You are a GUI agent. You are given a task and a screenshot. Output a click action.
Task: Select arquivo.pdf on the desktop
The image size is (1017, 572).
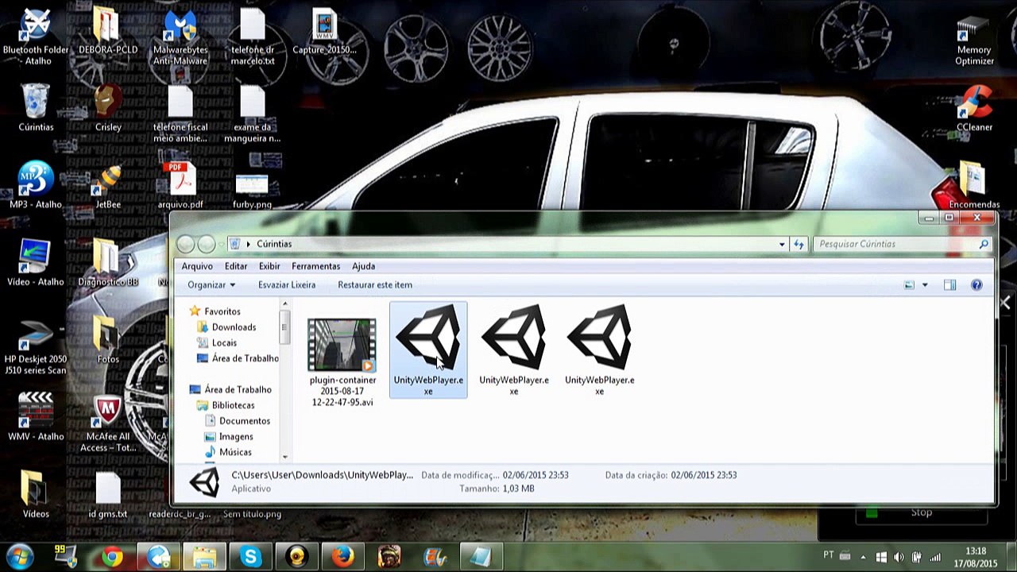pyautogui.click(x=180, y=187)
